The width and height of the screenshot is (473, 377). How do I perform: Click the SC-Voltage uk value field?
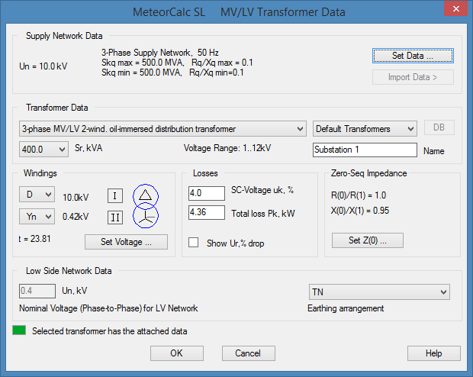[207, 193]
